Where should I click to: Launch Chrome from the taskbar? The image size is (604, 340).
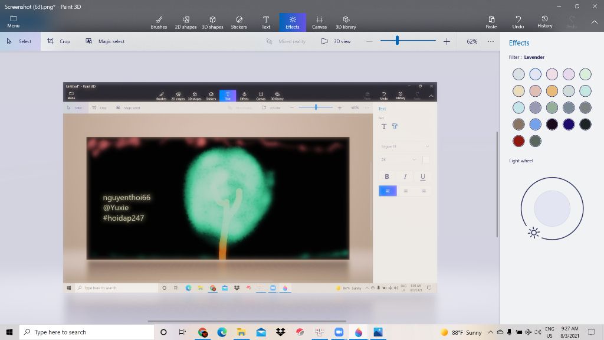(x=203, y=332)
